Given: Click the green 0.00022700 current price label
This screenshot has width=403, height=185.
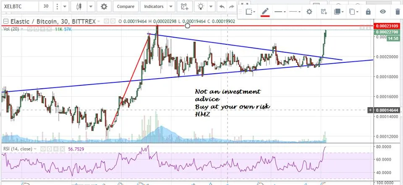Looking at the screenshot, I should pyautogui.click(x=387, y=32).
